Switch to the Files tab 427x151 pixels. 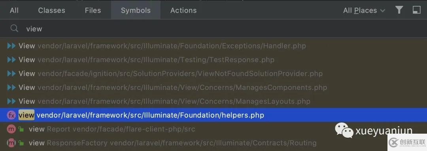[x=93, y=10]
